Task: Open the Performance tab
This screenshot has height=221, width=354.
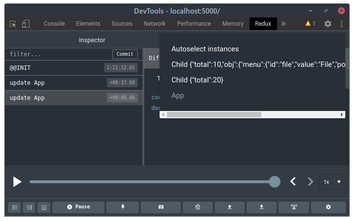Action: tap(194, 24)
